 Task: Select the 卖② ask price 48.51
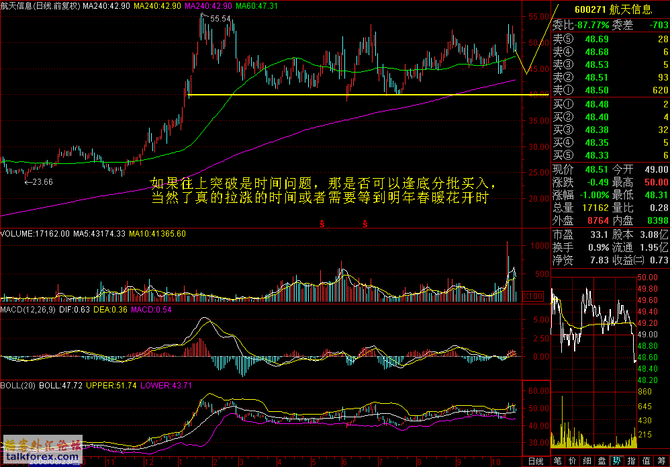597,77
